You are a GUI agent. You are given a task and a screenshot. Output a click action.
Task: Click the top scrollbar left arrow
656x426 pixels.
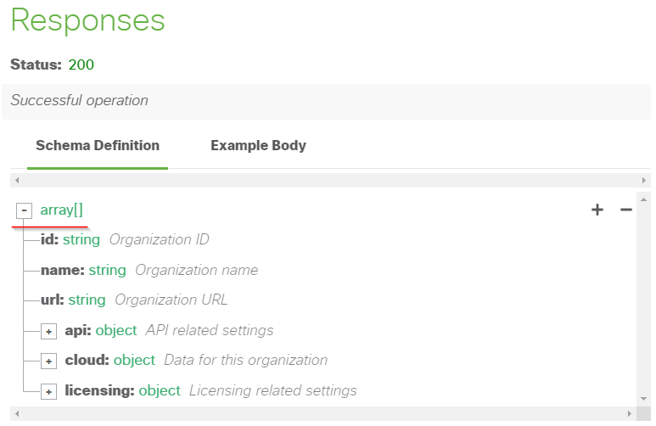click(17, 181)
